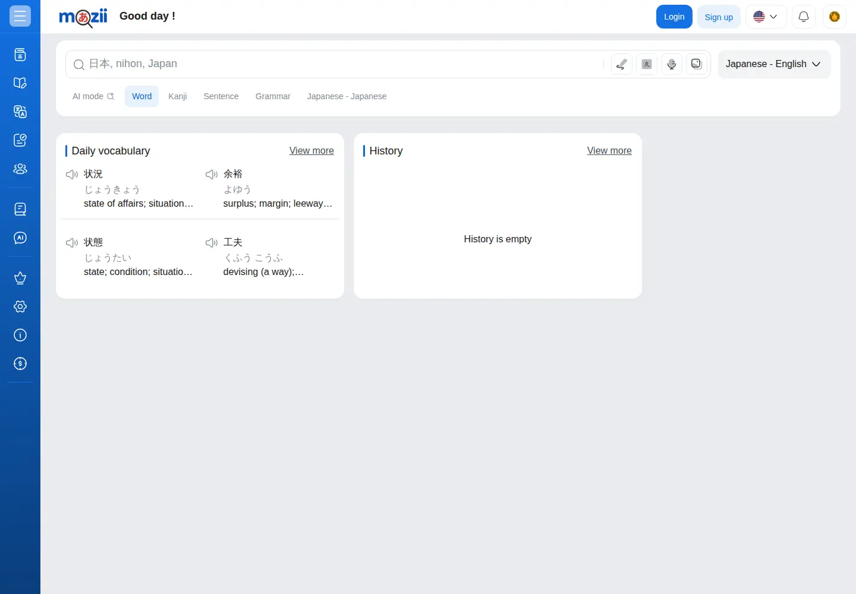Click the Mazii logo
Image resolution: width=856 pixels, height=594 pixels.
(83, 17)
